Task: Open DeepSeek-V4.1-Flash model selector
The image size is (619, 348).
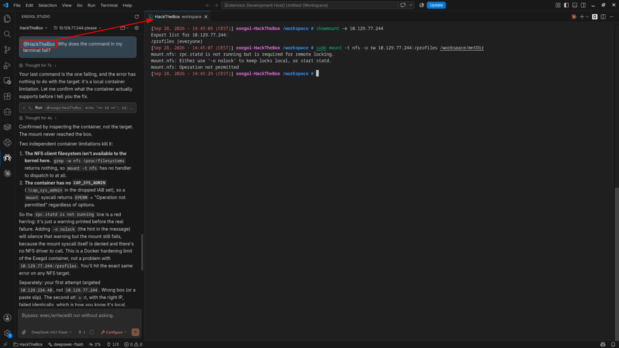Action: click(52, 332)
